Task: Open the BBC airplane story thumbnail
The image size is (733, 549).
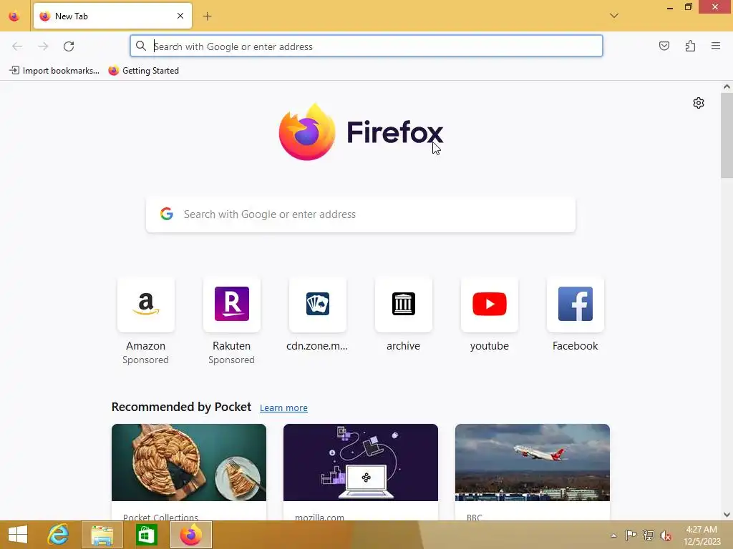Action: tap(533, 463)
